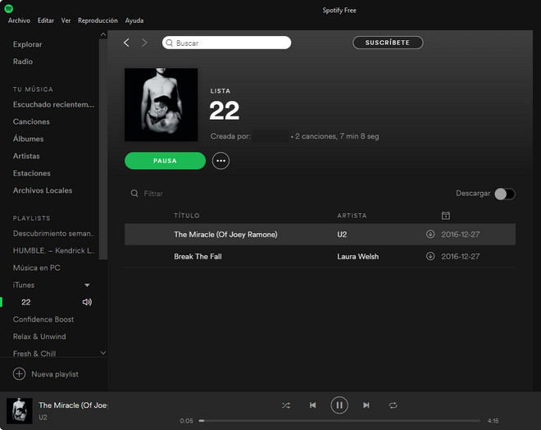Open the Relax & Unwind playlist
The height and width of the screenshot is (430, 541).
point(39,336)
